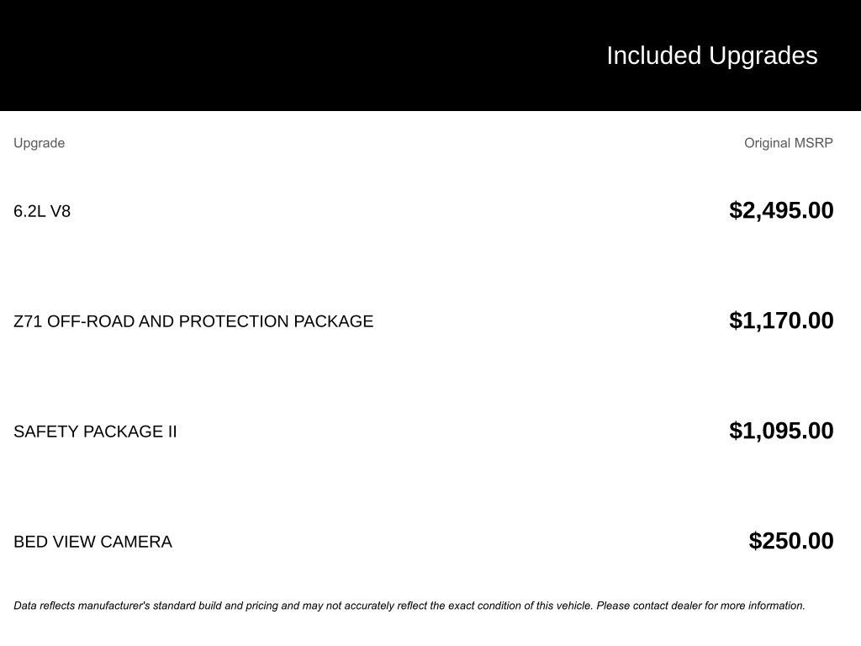The image size is (861, 646).
Task: Select the Z71 Off-Road and Protection Package row label
Action: pos(193,321)
